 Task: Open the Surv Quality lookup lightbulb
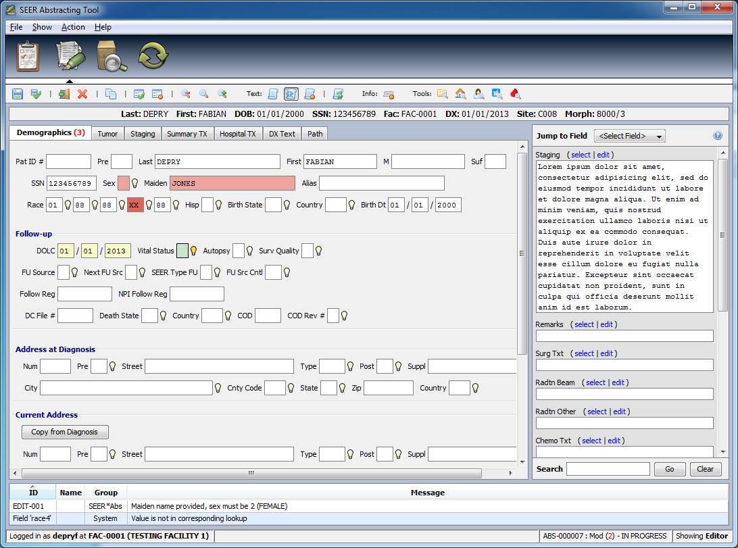click(318, 251)
